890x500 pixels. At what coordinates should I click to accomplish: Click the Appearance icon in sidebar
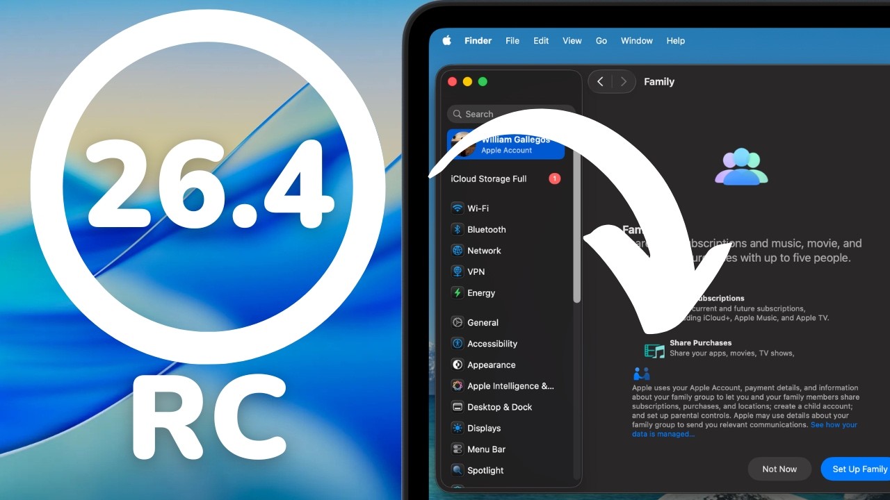coord(458,365)
